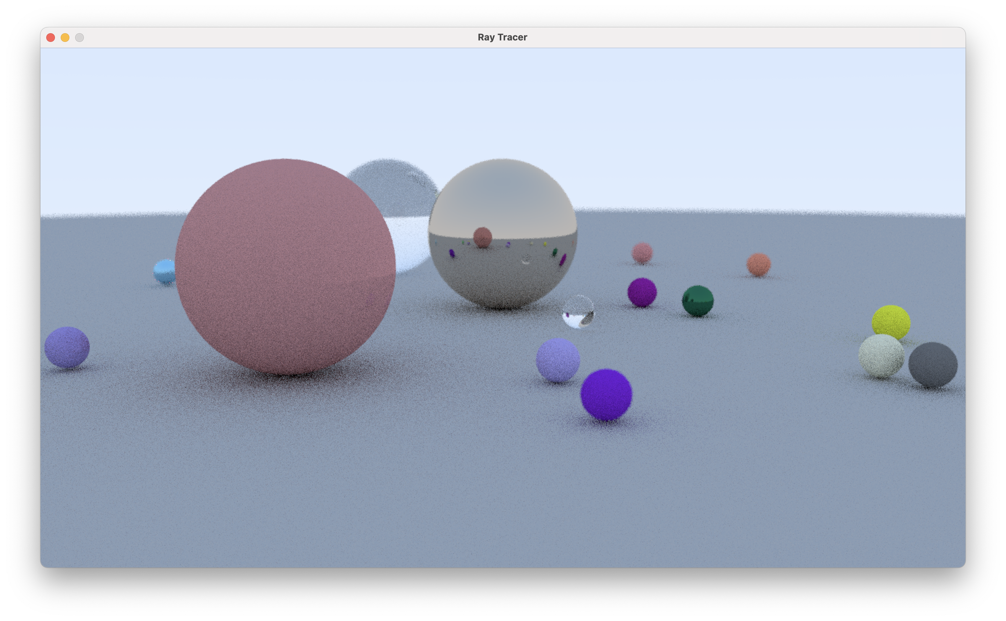The height and width of the screenshot is (621, 1006).
Task: Click the yellow-green sphere on right
Action: pyautogui.click(x=891, y=321)
